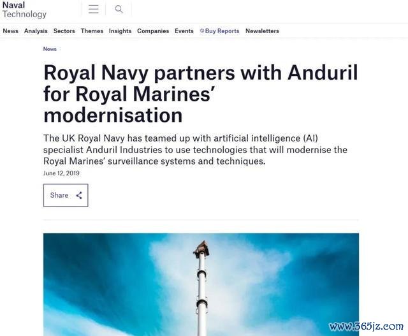Click the News breadcrumb link

pos(50,49)
